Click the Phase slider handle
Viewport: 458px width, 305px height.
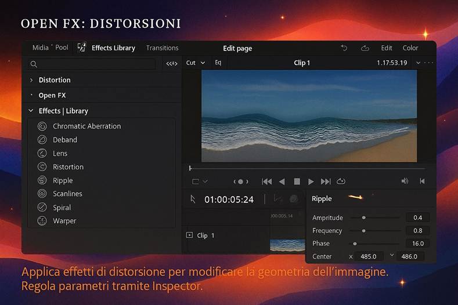pyautogui.click(x=355, y=244)
